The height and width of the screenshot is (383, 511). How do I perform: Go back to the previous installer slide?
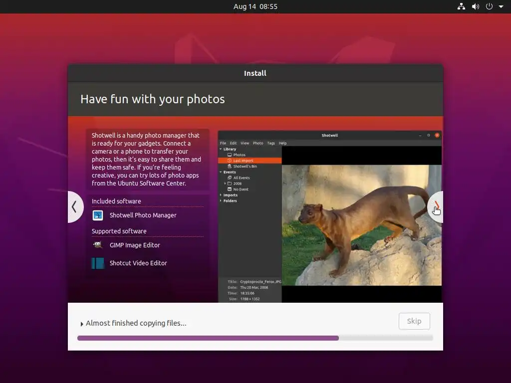coord(75,207)
